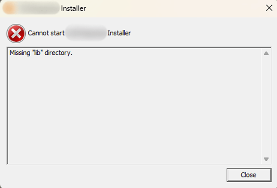277x188 pixels.
Task: Place the cursor on the word "Missing"
Action: pos(20,53)
